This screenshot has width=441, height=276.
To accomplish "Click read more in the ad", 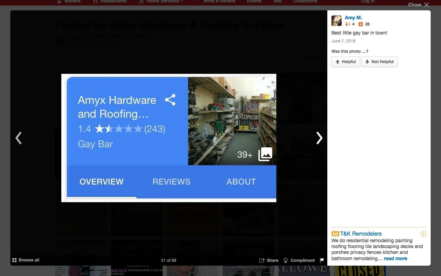I will pos(396,258).
